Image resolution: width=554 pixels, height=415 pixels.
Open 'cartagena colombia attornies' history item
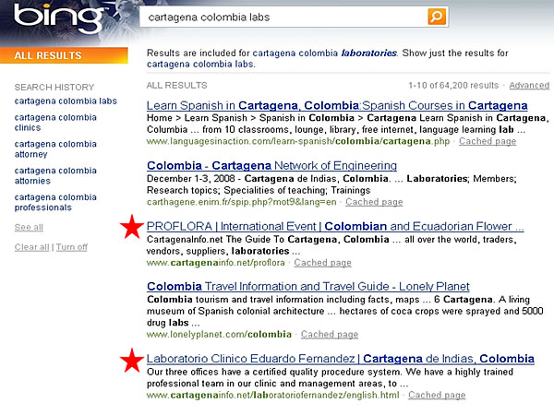point(55,176)
